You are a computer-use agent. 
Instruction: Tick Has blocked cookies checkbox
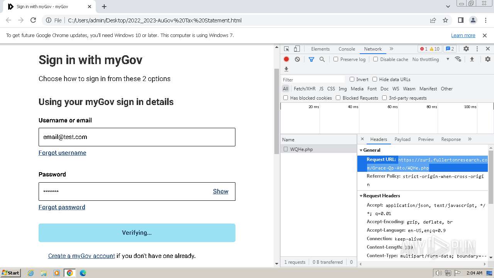point(286,98)
